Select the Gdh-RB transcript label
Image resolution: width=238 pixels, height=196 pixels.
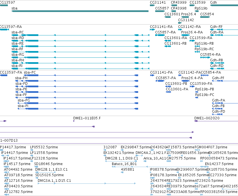tap(216, 60)
